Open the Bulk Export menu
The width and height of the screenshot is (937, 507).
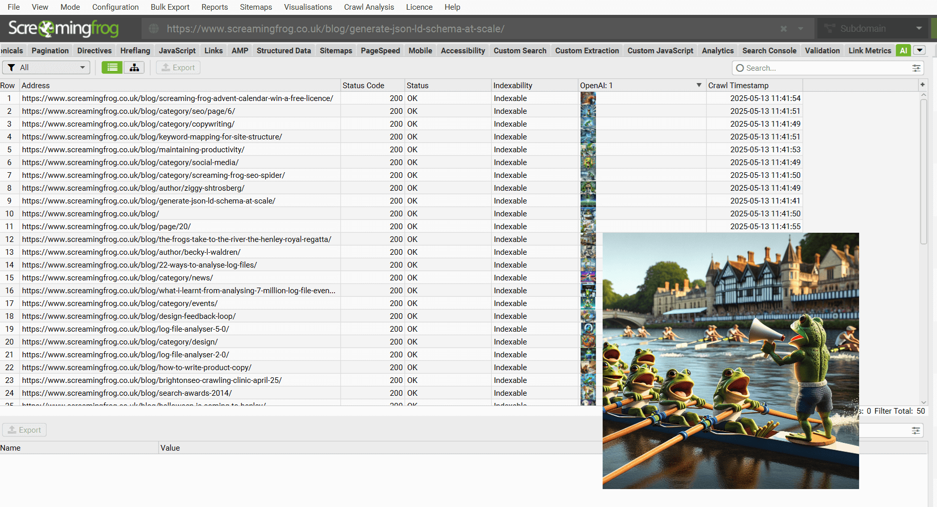(170, 7)
